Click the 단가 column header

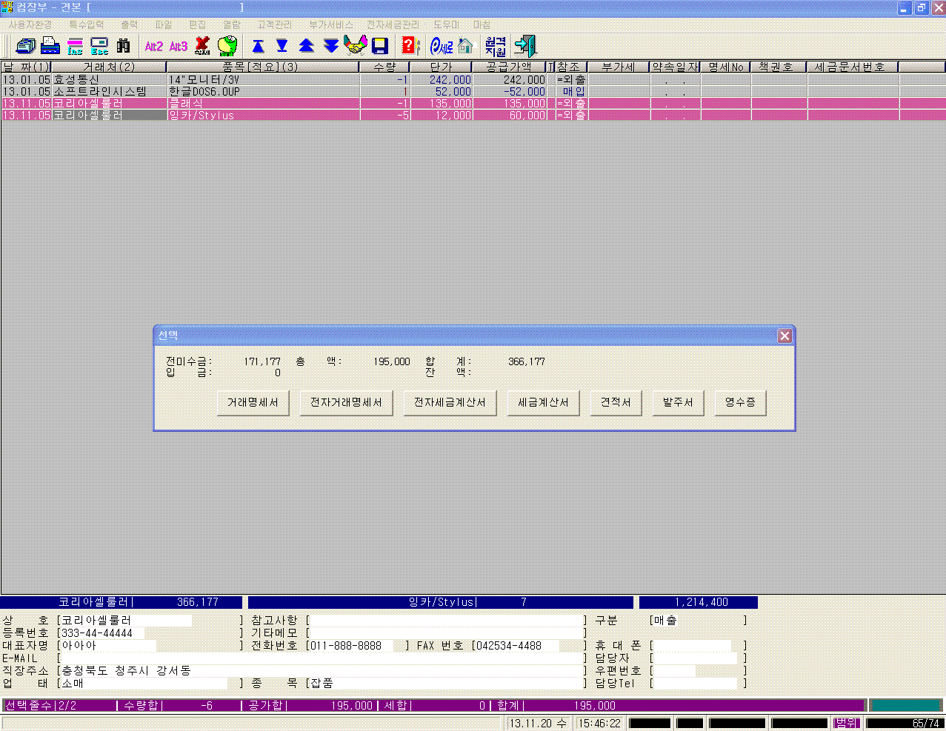click(441, 67)
